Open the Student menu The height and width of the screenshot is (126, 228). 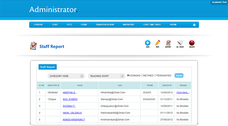coord(38,25)
